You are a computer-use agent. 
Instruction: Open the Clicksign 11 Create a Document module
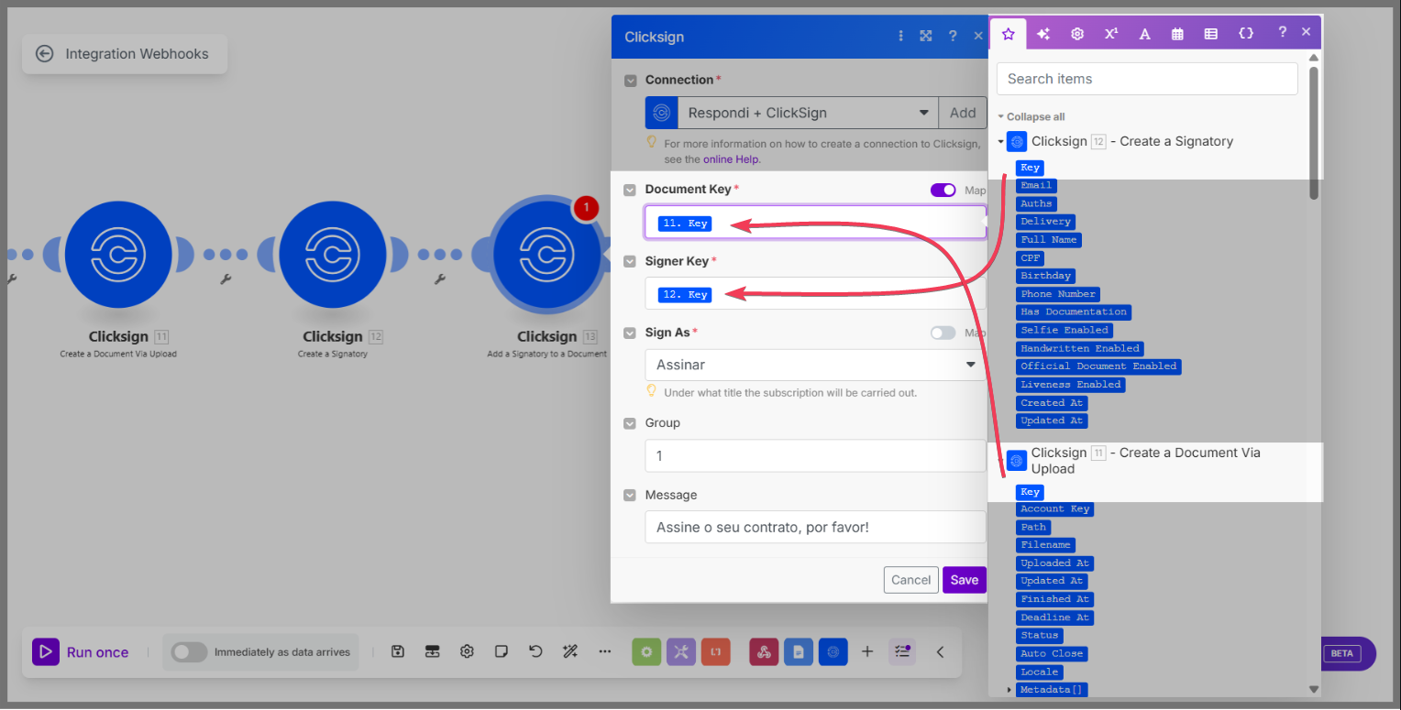118,255
